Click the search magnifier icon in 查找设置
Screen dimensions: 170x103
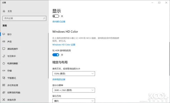pyautogui.click(x=44, y=18)
